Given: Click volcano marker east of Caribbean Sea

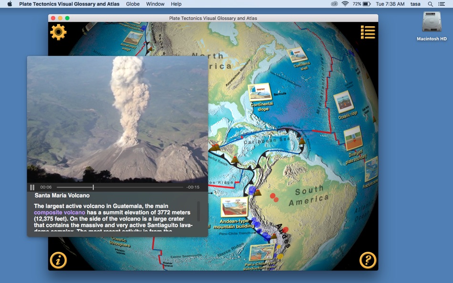Looking at the screenshot, I should 302,141.
